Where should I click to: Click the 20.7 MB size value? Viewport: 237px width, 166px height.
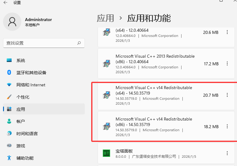[211, 95]
